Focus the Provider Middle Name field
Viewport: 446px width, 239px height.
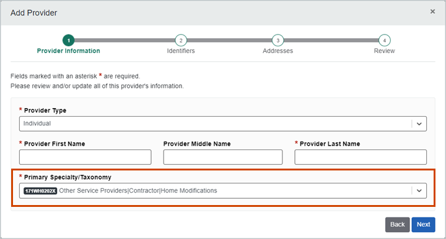coord(223,157)
